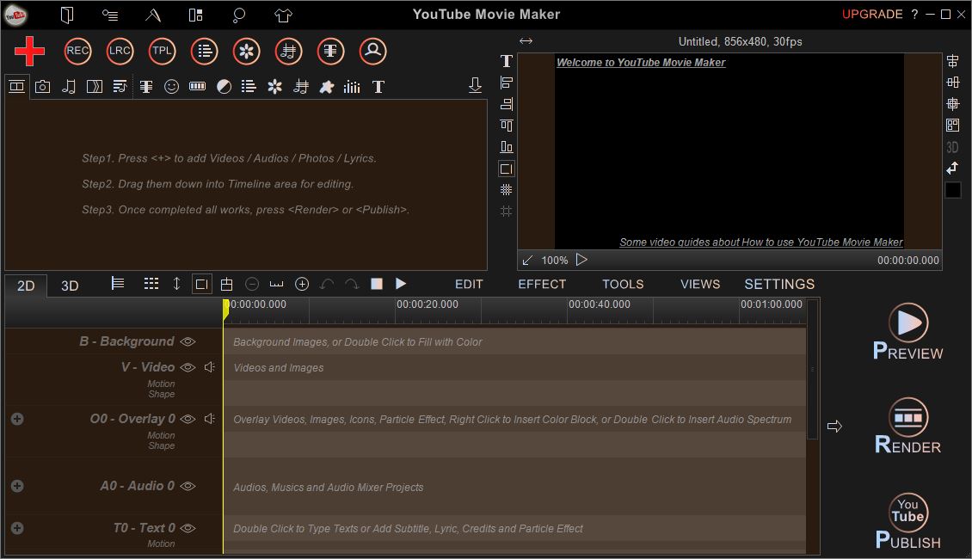Open the VIEWS menu
The width and height of the screenshot is (972, 559).
point(700,284)
